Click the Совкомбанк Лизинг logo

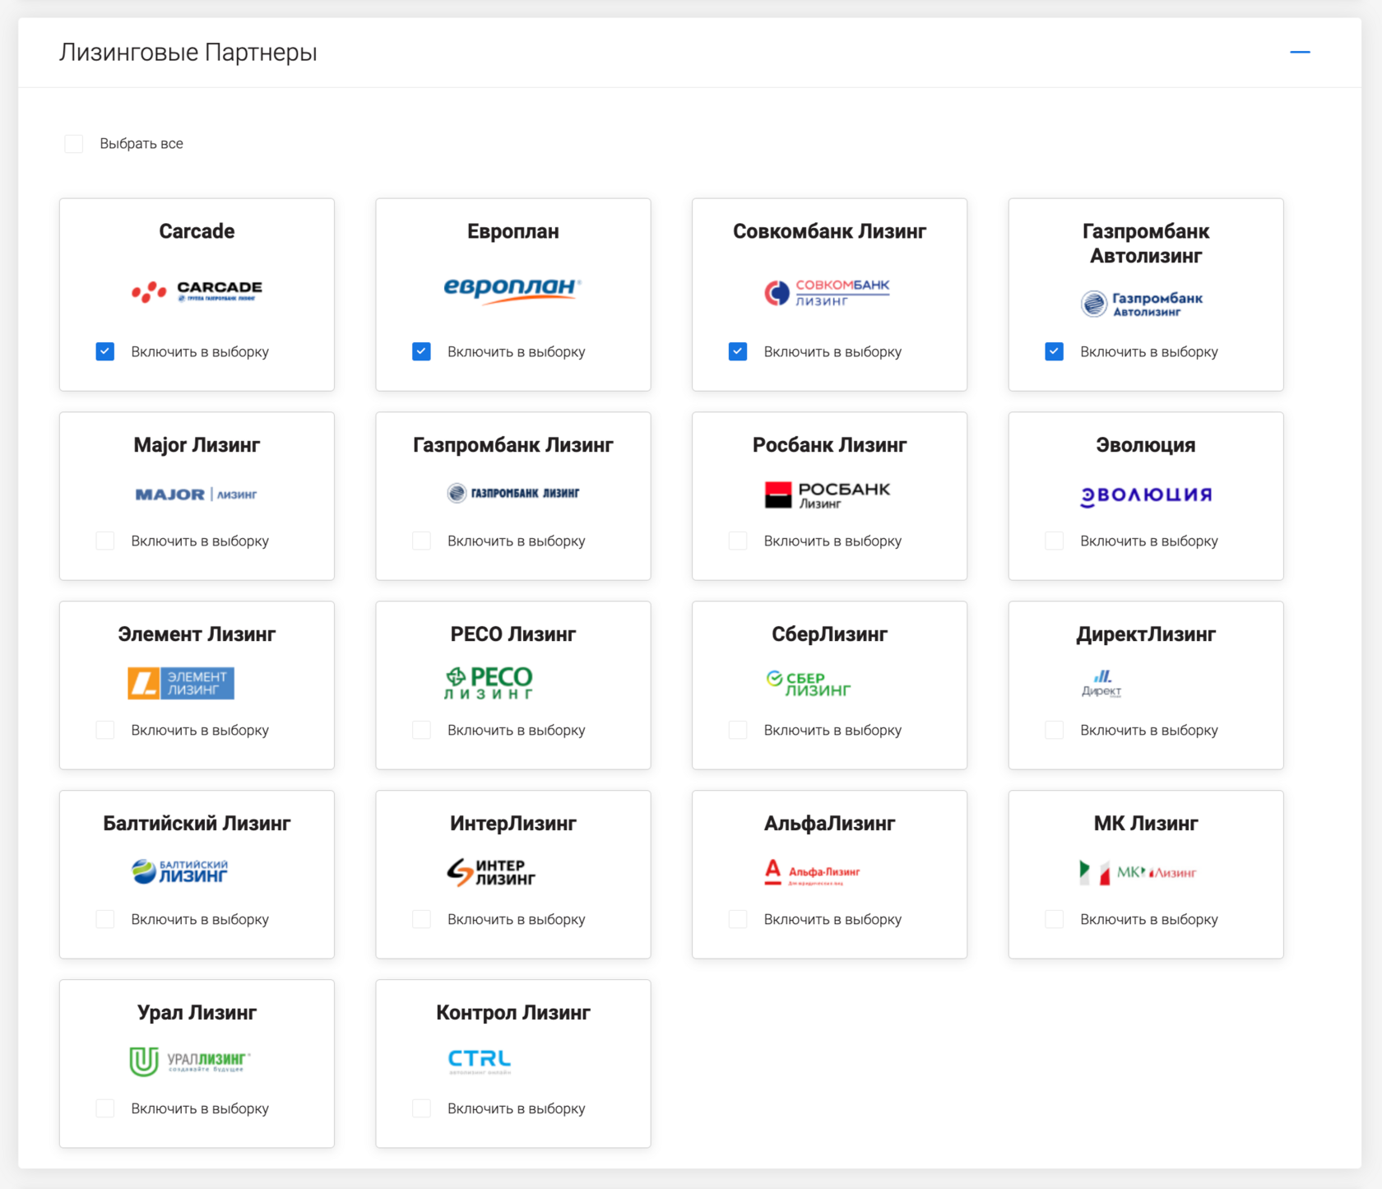pyautogui.click(x=827, y=292)
